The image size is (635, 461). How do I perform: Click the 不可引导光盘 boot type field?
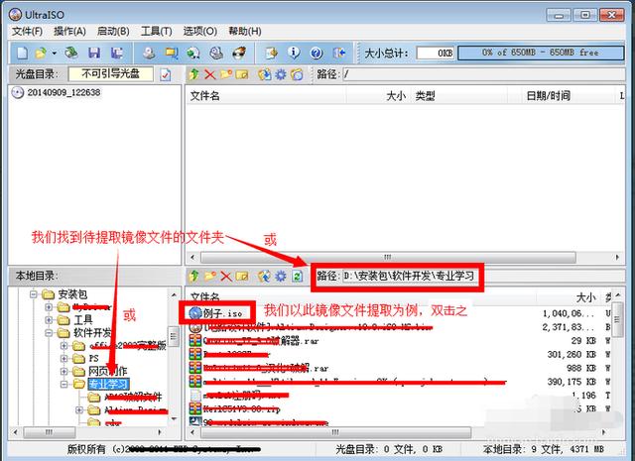point(111,74)
